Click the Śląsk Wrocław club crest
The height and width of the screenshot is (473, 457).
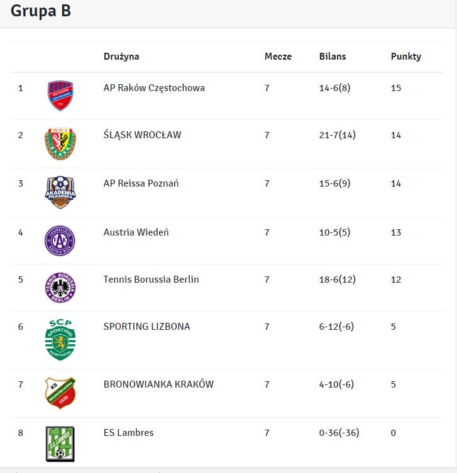(60, 144)
